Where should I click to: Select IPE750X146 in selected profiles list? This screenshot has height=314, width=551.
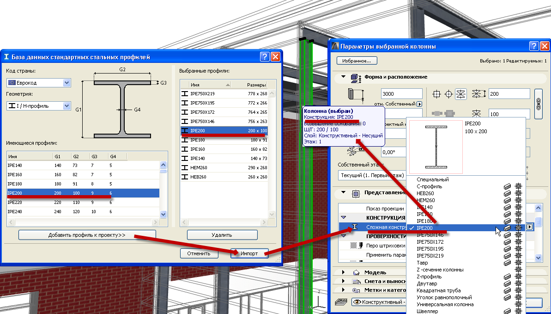(x=224, y=122)
